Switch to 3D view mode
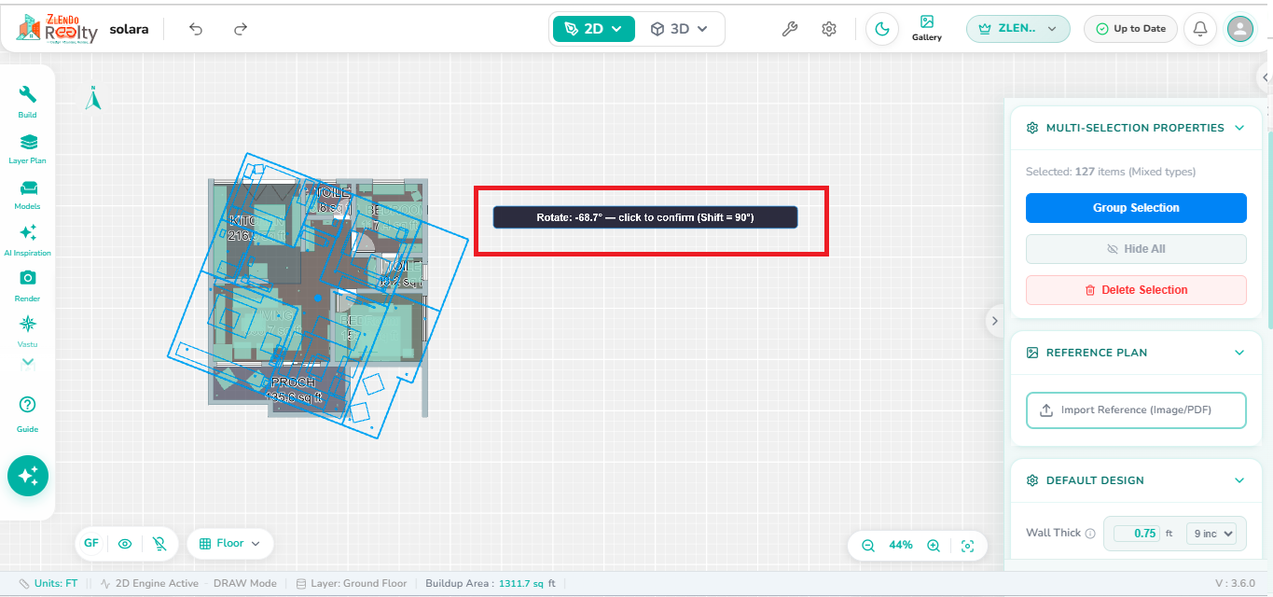 [x=680, y=29]
